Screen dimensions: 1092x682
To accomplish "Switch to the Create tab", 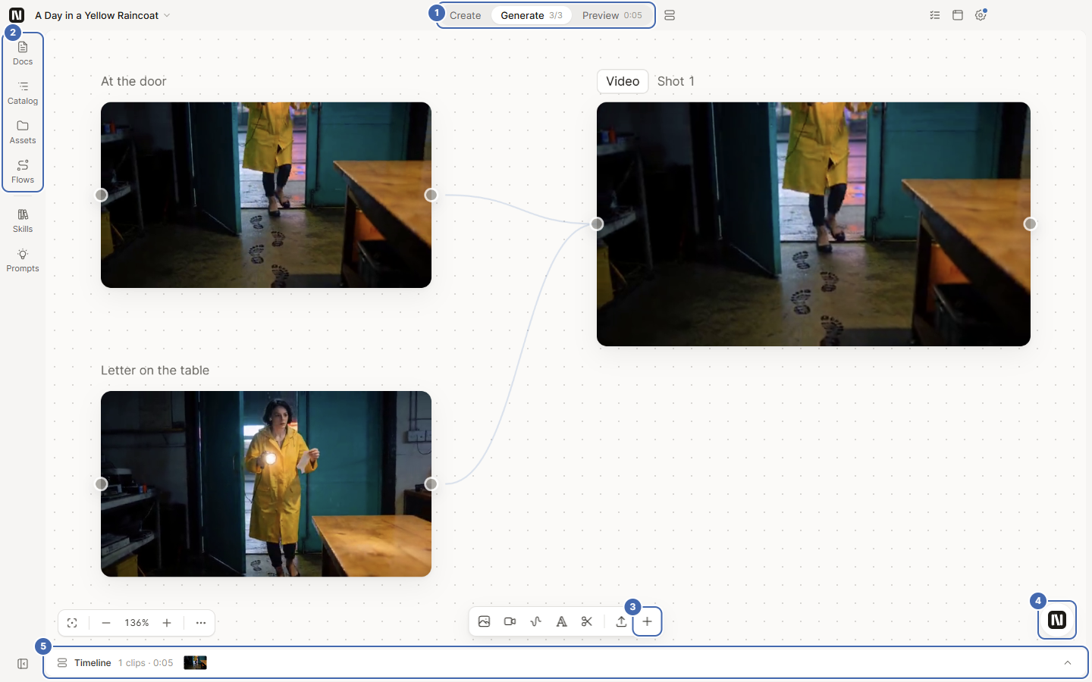I will 465,15.
